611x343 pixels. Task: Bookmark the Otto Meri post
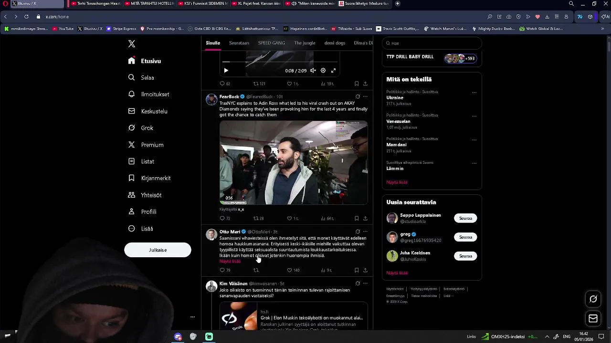click(357, 270)
